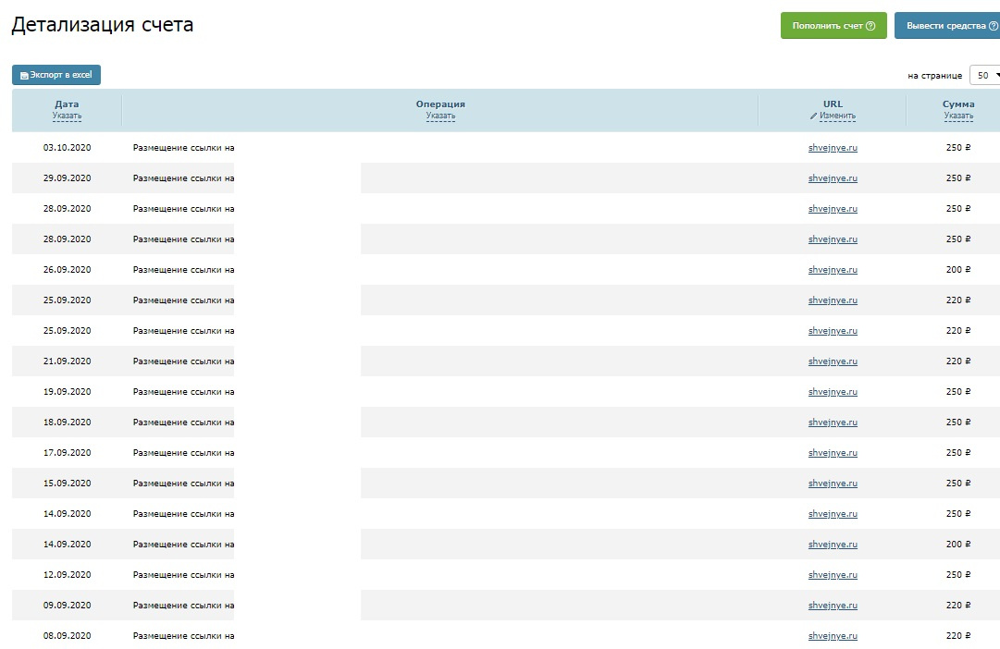The image size is (1000, 649).
Task: Click the green Пополнить счет button
Action: click(x=833, y=26)
